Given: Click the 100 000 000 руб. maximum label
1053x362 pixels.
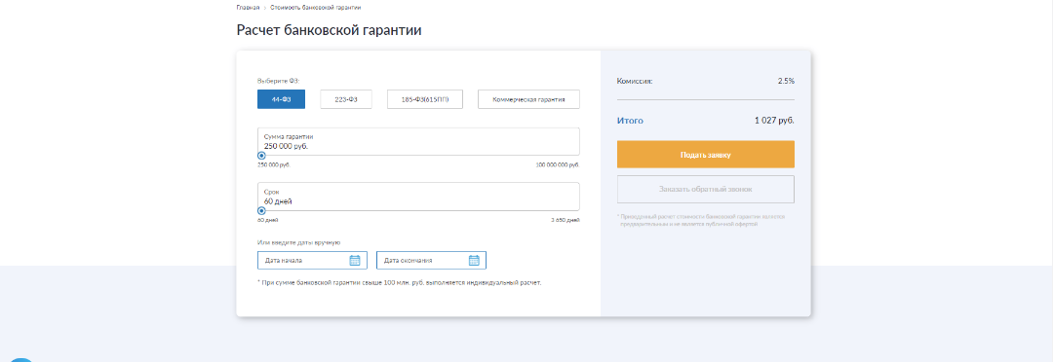Looking at the screenshot, I should 558,164.
